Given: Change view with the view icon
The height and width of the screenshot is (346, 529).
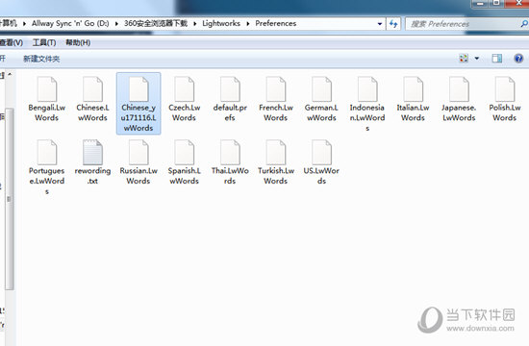Looking at the screenshot, I should (464, 59).
